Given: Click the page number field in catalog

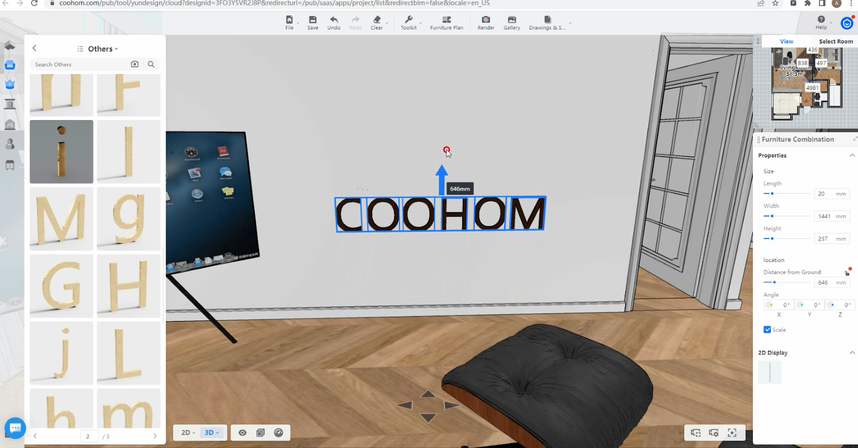Looking at the screenshot, I should pyautogui.click(x=90, y=436).
